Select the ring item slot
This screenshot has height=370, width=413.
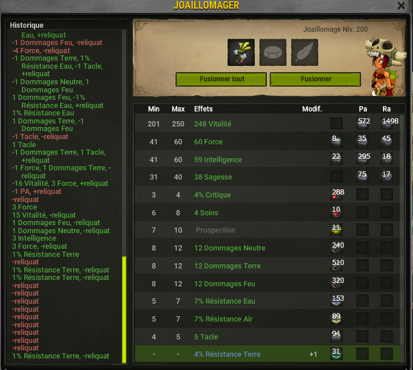click(x=241, y=53)
